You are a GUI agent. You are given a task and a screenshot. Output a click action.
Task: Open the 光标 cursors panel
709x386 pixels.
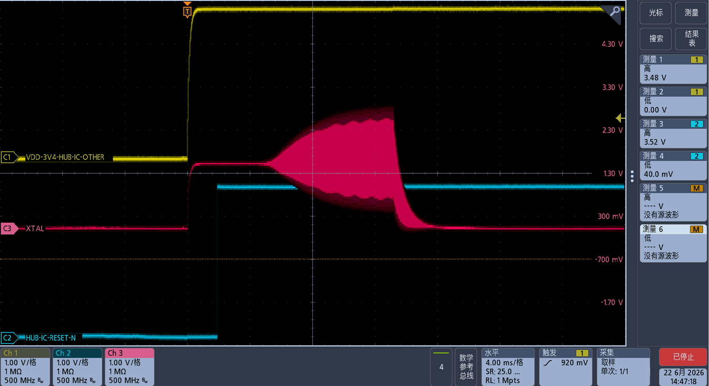tap(655, 13)
